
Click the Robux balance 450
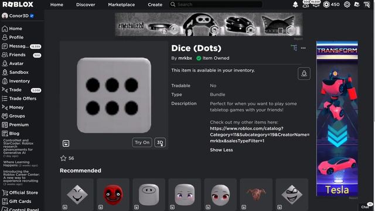tap(331, 4)
